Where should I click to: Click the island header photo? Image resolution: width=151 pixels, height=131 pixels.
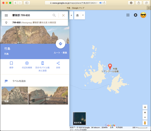click(35, 35)
